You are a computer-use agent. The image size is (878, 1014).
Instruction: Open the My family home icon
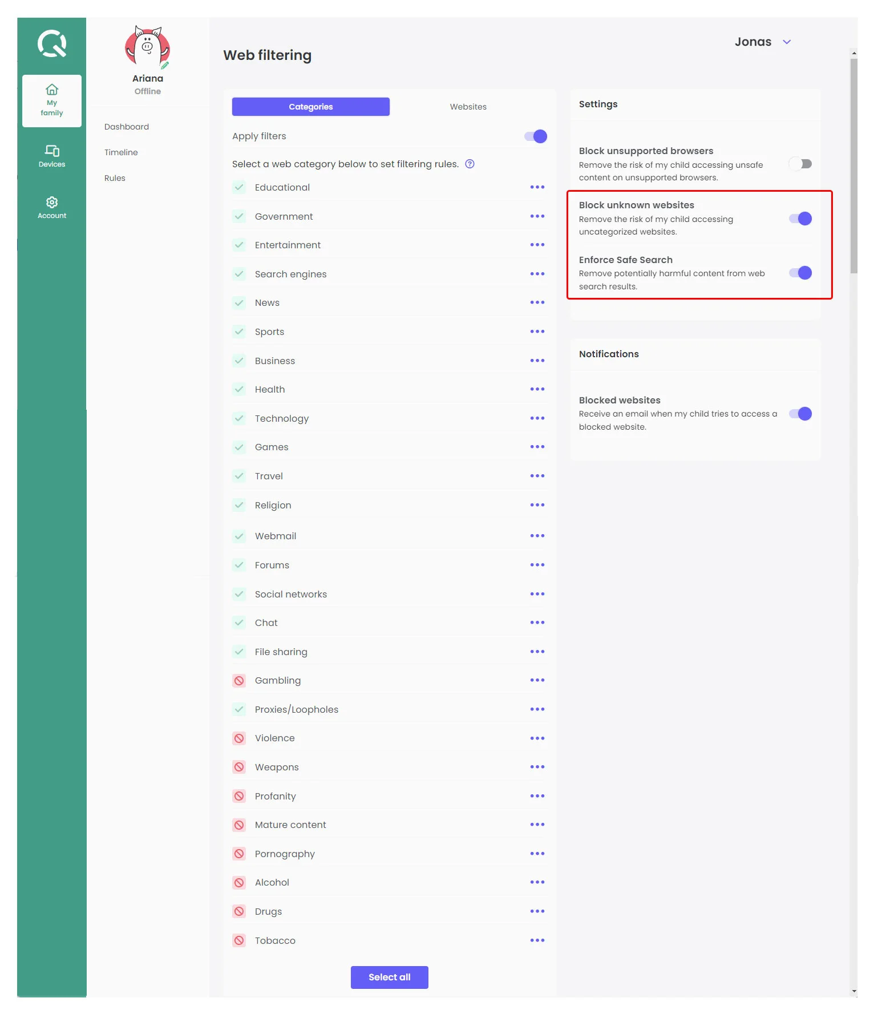tap(52, 90)
